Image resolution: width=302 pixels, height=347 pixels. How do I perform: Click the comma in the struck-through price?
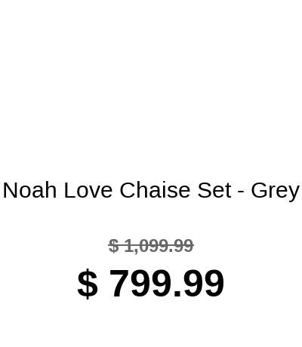135,251
